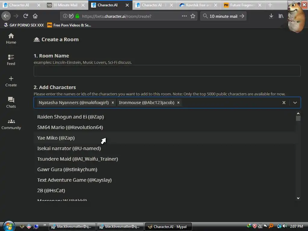Click the taskbar clock showing 2:07 PM
Image resolution: width=308 pixels, height=231 pixels.
[296, 226]
